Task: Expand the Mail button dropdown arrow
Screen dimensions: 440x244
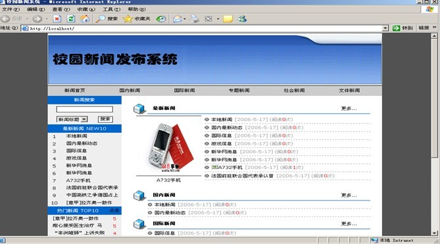Action: tap(184, 19)
